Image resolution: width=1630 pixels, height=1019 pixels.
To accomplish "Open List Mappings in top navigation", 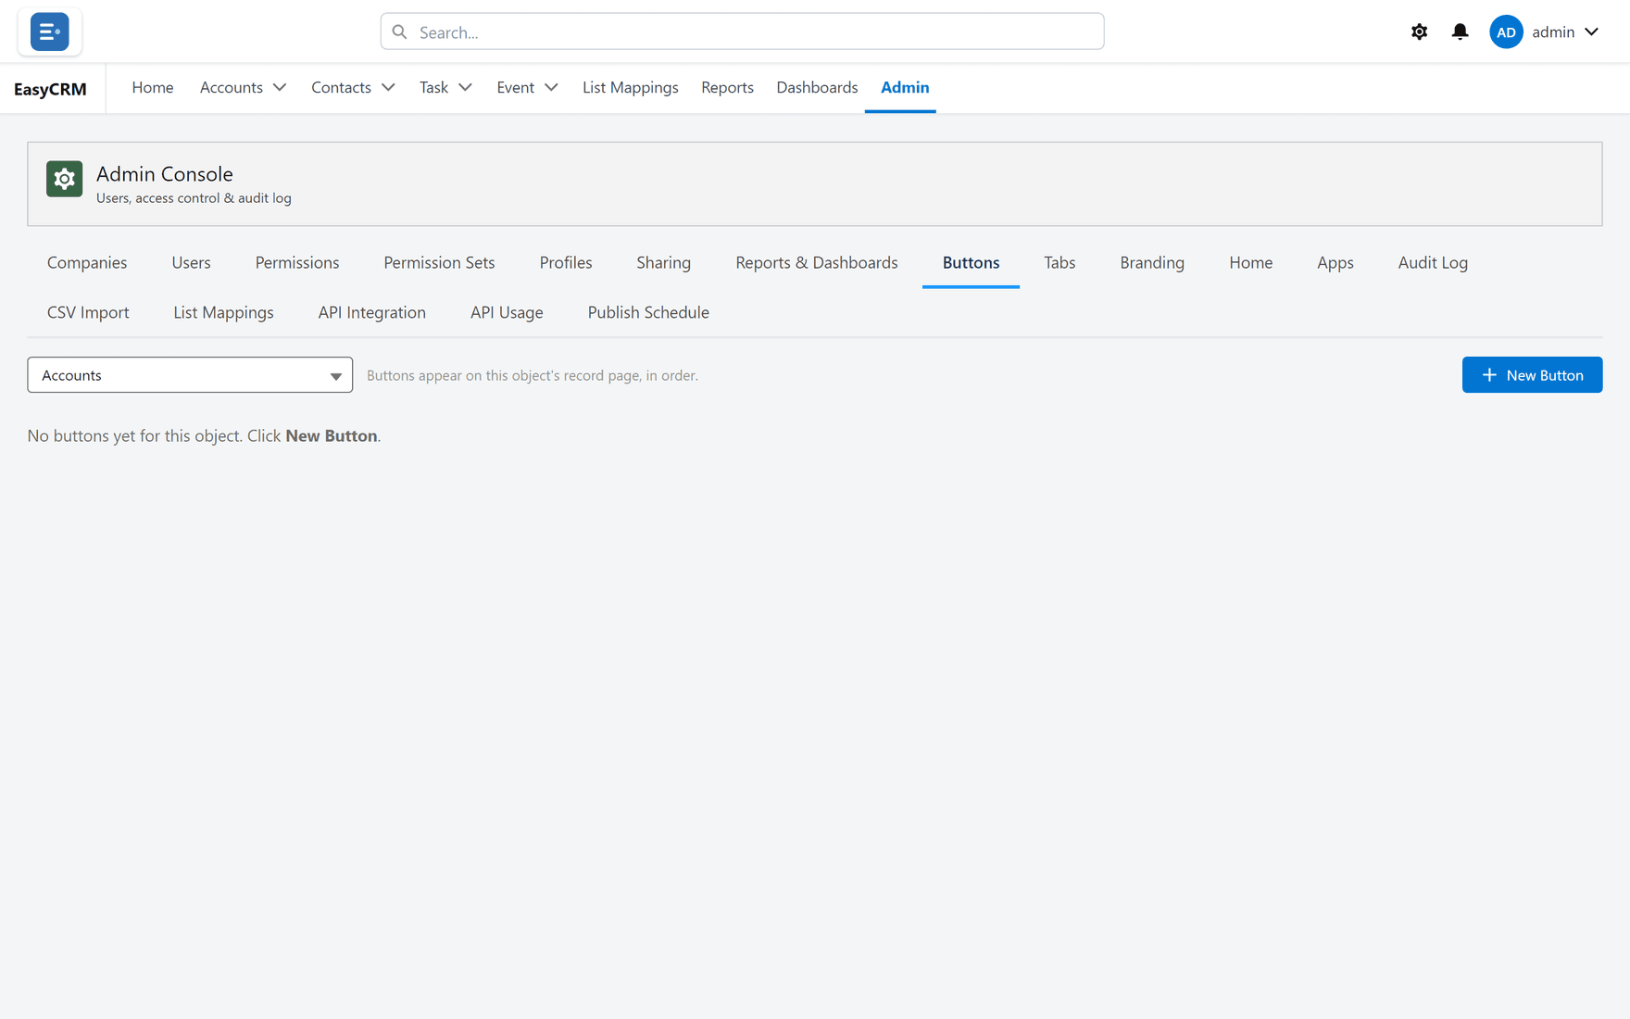I will coord(631,87).
